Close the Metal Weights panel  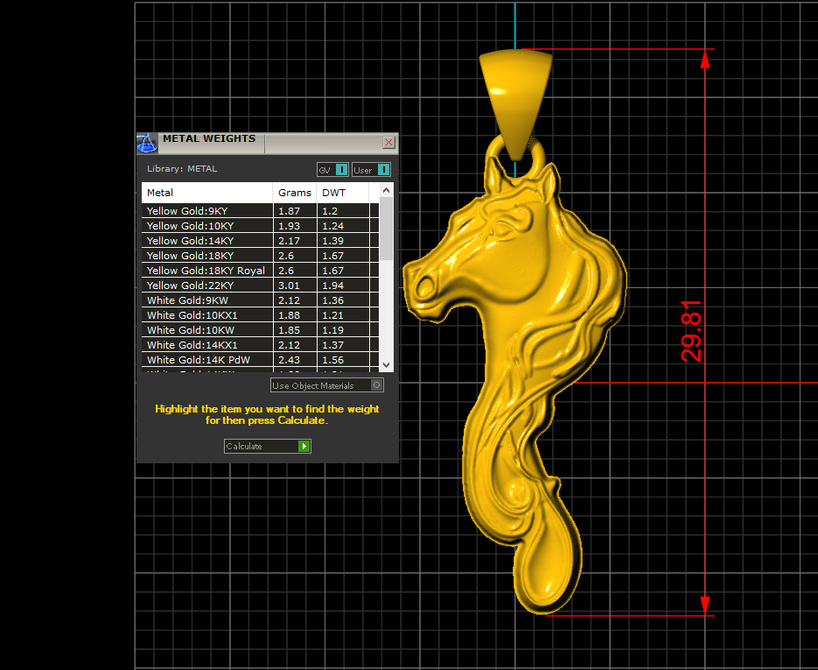coord(388,143)
